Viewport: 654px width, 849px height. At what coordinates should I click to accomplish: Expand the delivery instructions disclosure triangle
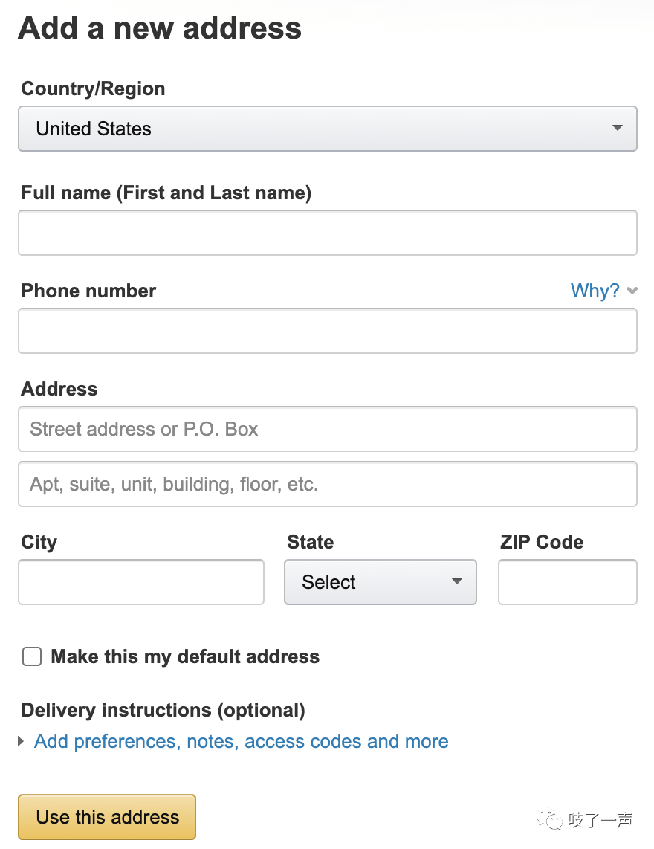pos(21,741)
